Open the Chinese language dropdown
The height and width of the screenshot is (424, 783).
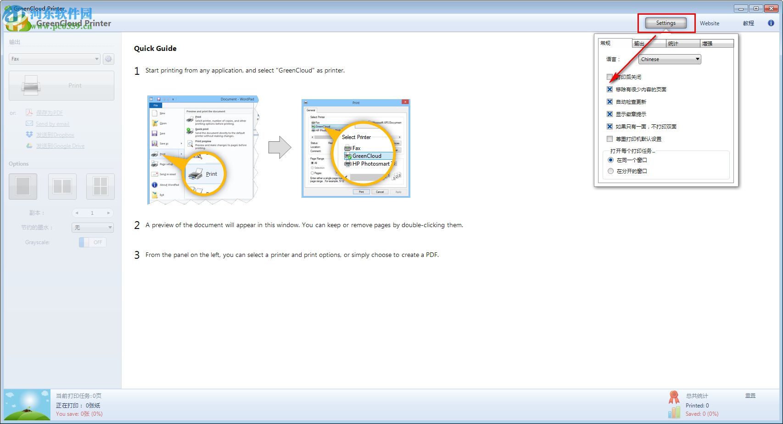(x=670, y=59)
